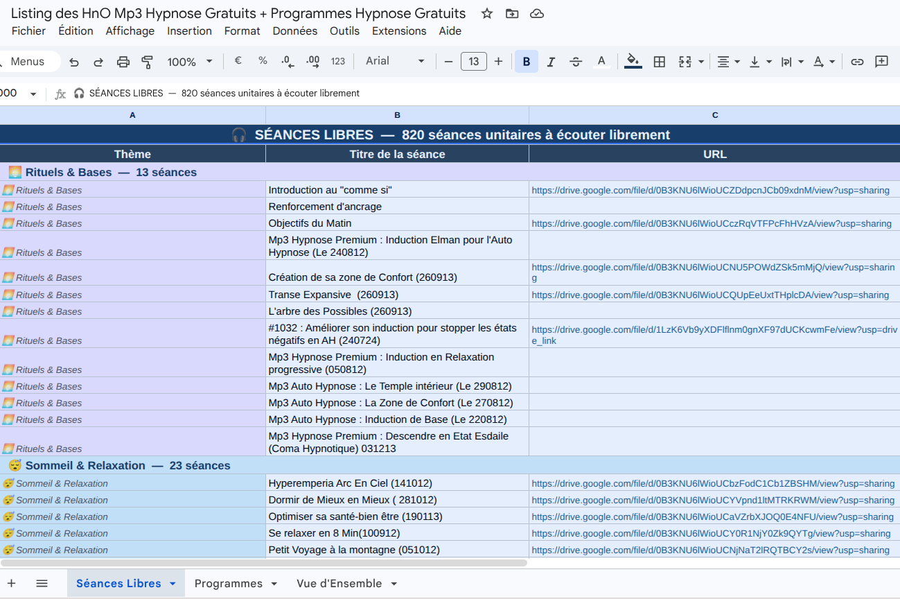Open the Drive link for Objectifs du Matin
The width and height of the screenshot is (900, 599).
tap(711, 224)
